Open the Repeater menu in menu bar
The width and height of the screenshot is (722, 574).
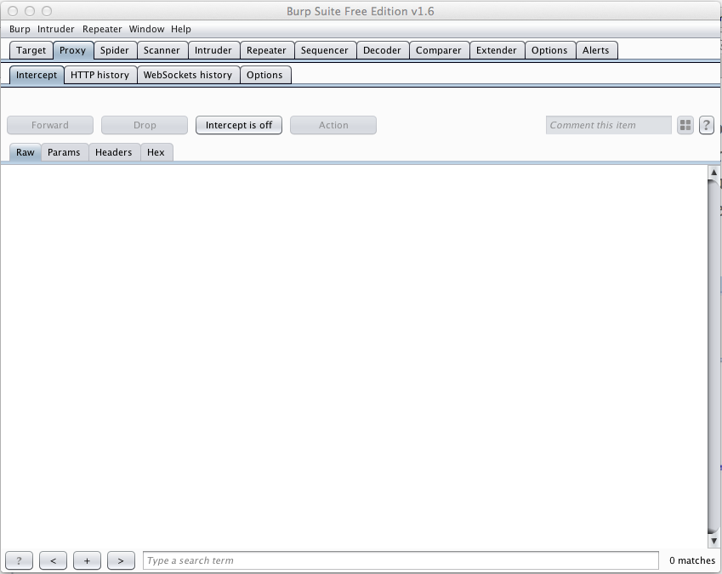(102, 29)
